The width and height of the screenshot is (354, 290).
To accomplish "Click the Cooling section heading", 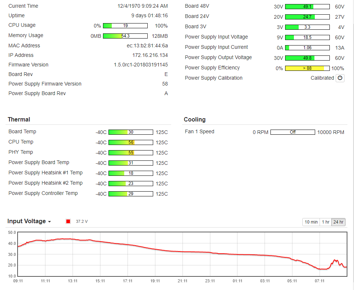I will [x=195, y=119].
